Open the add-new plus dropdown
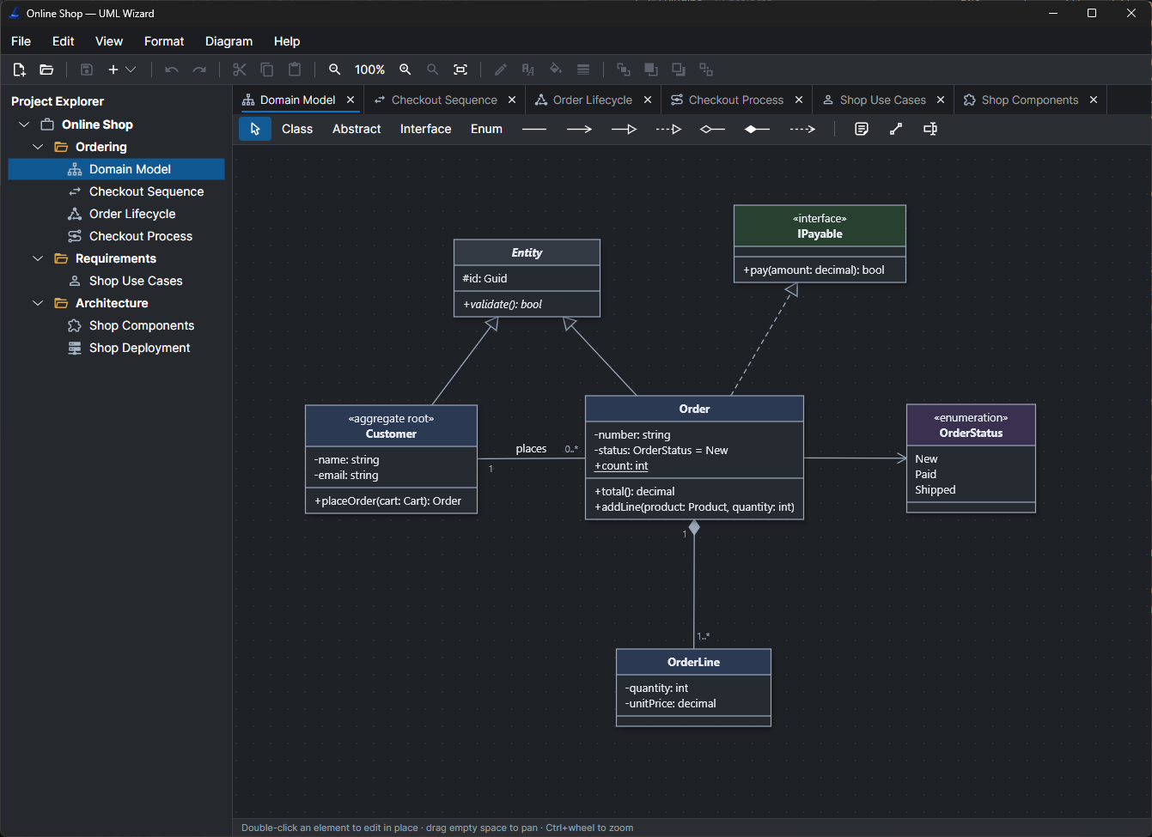 (x=121, y=70)
